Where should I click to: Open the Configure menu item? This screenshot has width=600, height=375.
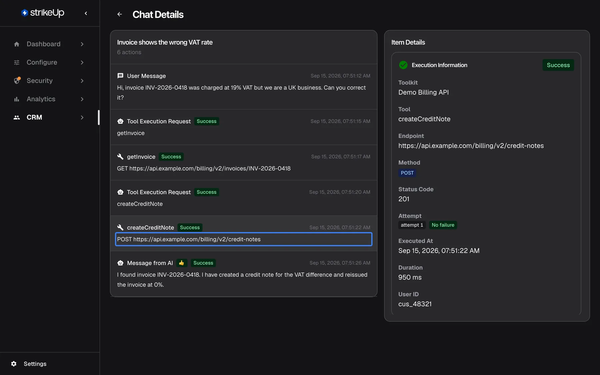click(49, 62)
